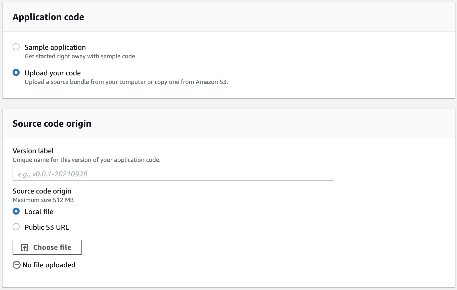This screenshot has height=290, width=457.
Task: Click the "Upload your code" option label
Action: click(x=53, y=73)
